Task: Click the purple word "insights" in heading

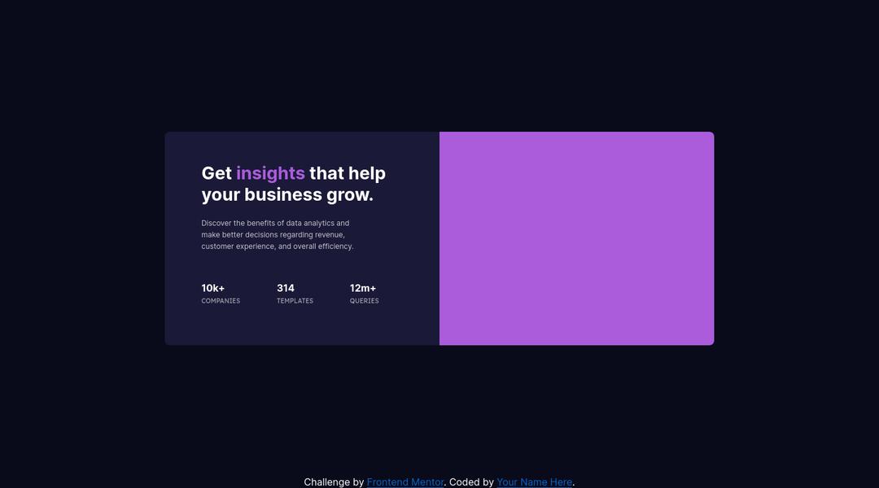Action: 270,173
